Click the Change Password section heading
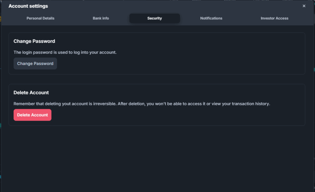Screen dimensions: 315x192 pos(34,41)
